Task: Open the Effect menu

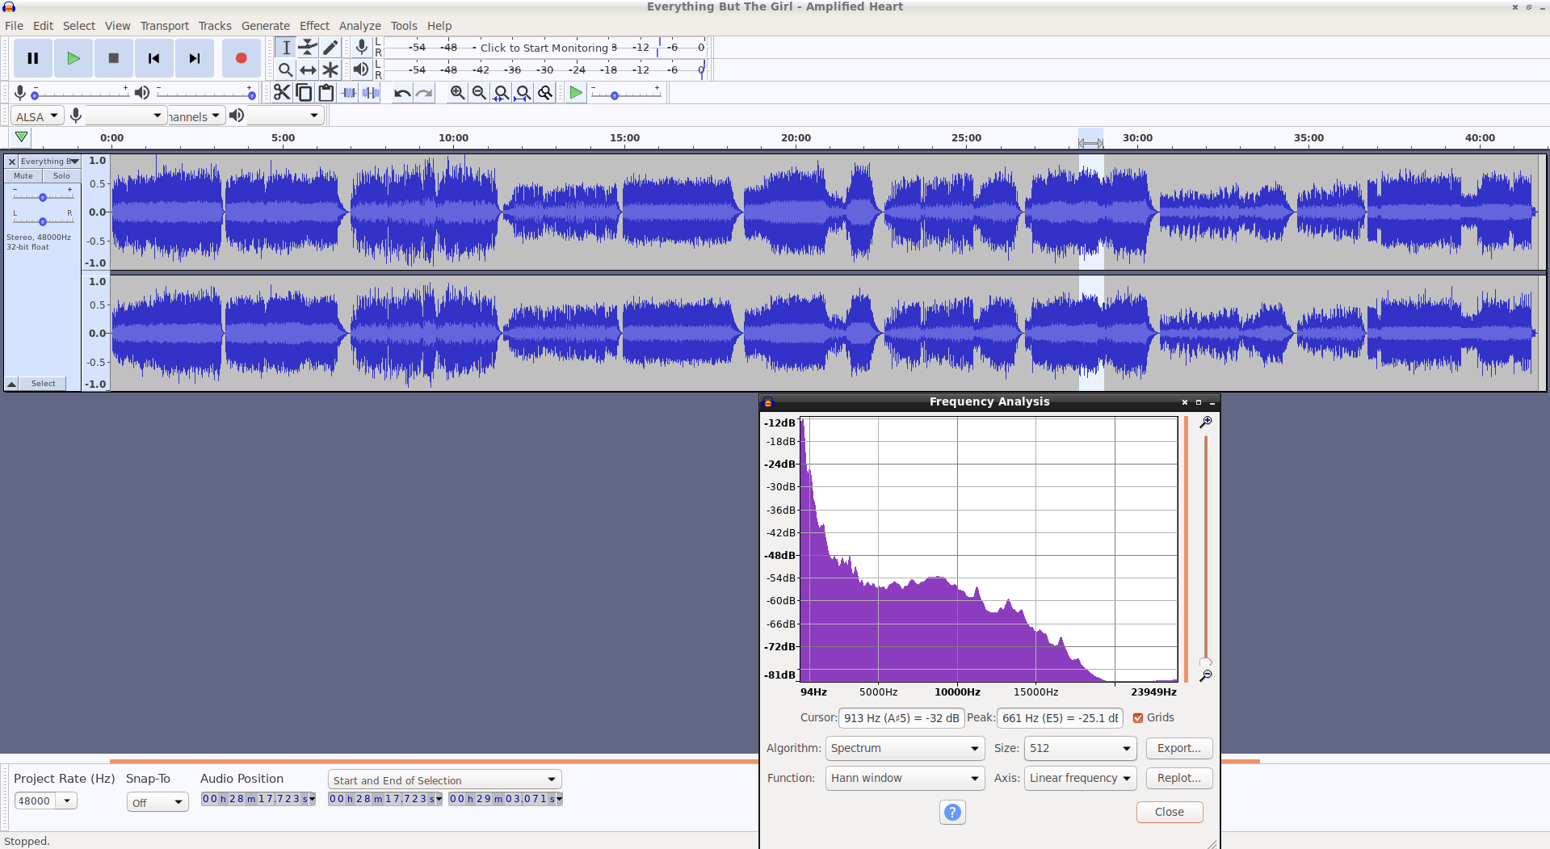Action: [314, 26]
